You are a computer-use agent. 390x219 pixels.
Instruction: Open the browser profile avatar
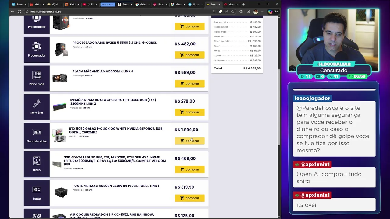(256, 12)
